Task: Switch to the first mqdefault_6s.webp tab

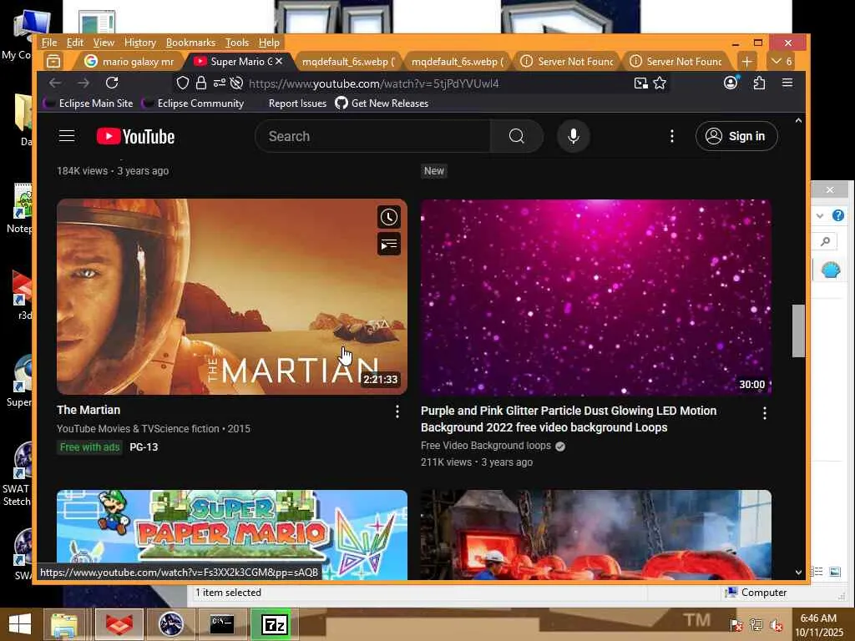Action: click(x=347, y=62)
